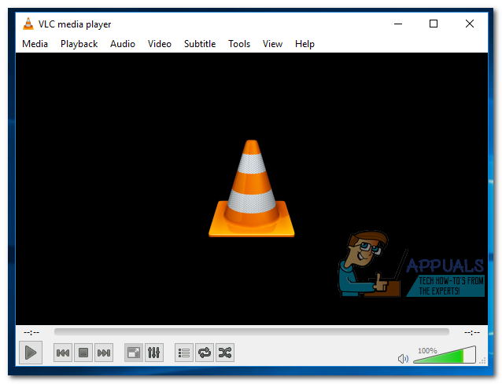Viewport: 502px width, 384px height.
Task: Jump to previous media track
Action: [63, 353]
